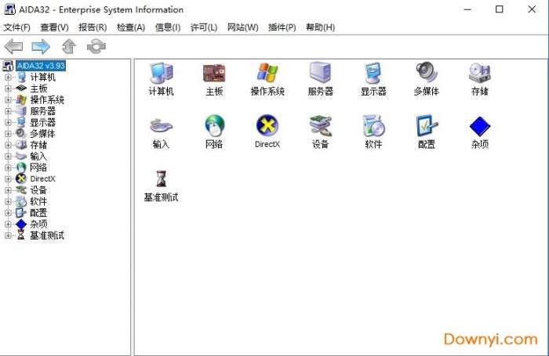Select 操作系统 in the left tree

click(x=47, y=99)
